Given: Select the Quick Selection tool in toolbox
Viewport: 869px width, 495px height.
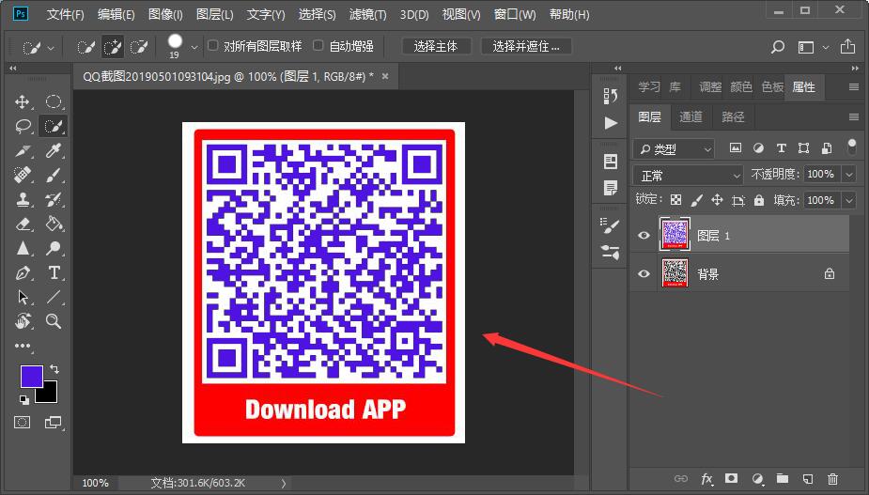Looking at the screenshot, I should pos(54,127).
